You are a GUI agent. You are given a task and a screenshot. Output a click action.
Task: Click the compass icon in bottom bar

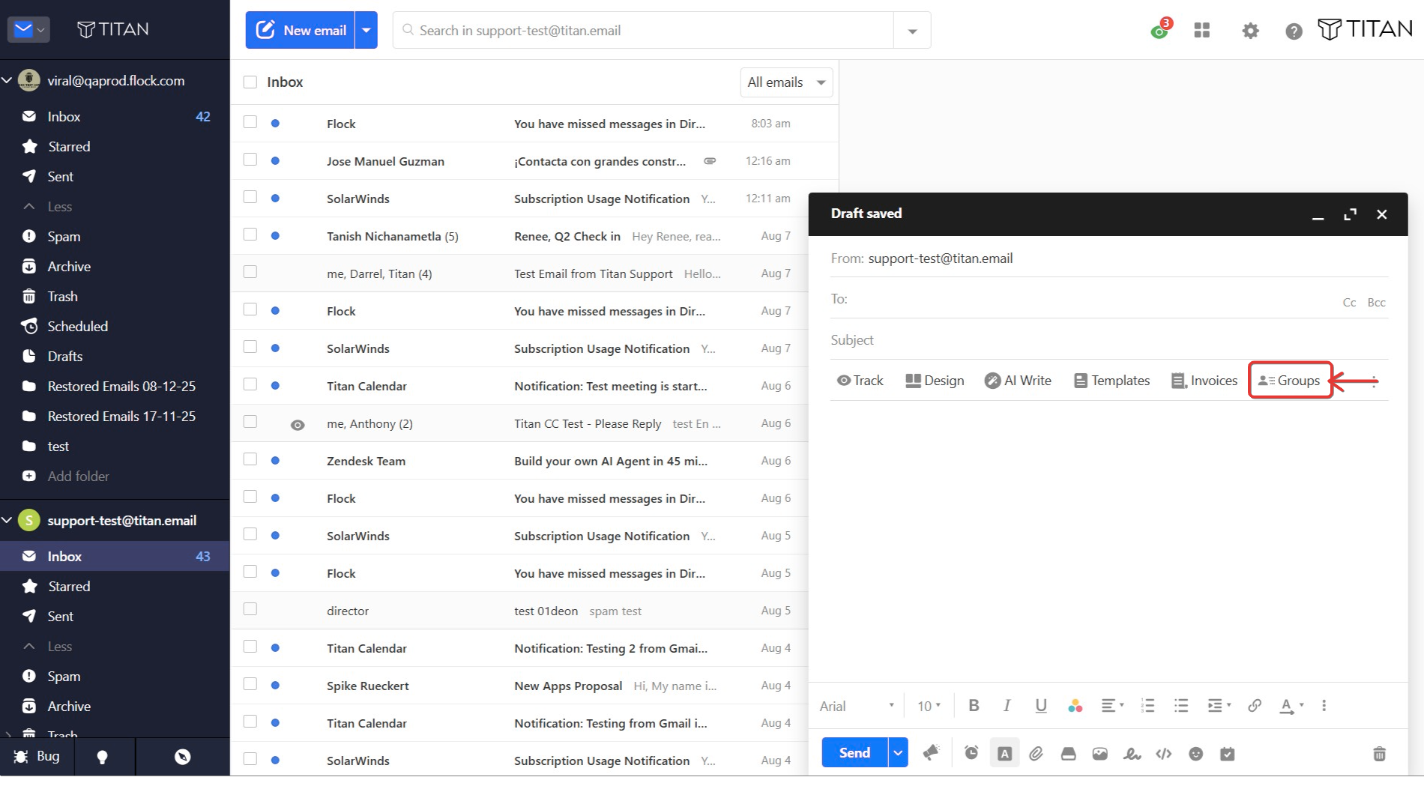click(182, 757)
